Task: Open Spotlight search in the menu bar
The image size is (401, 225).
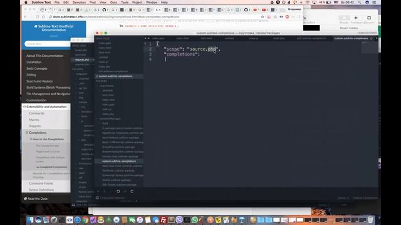Action: click(x=359, y=2)
